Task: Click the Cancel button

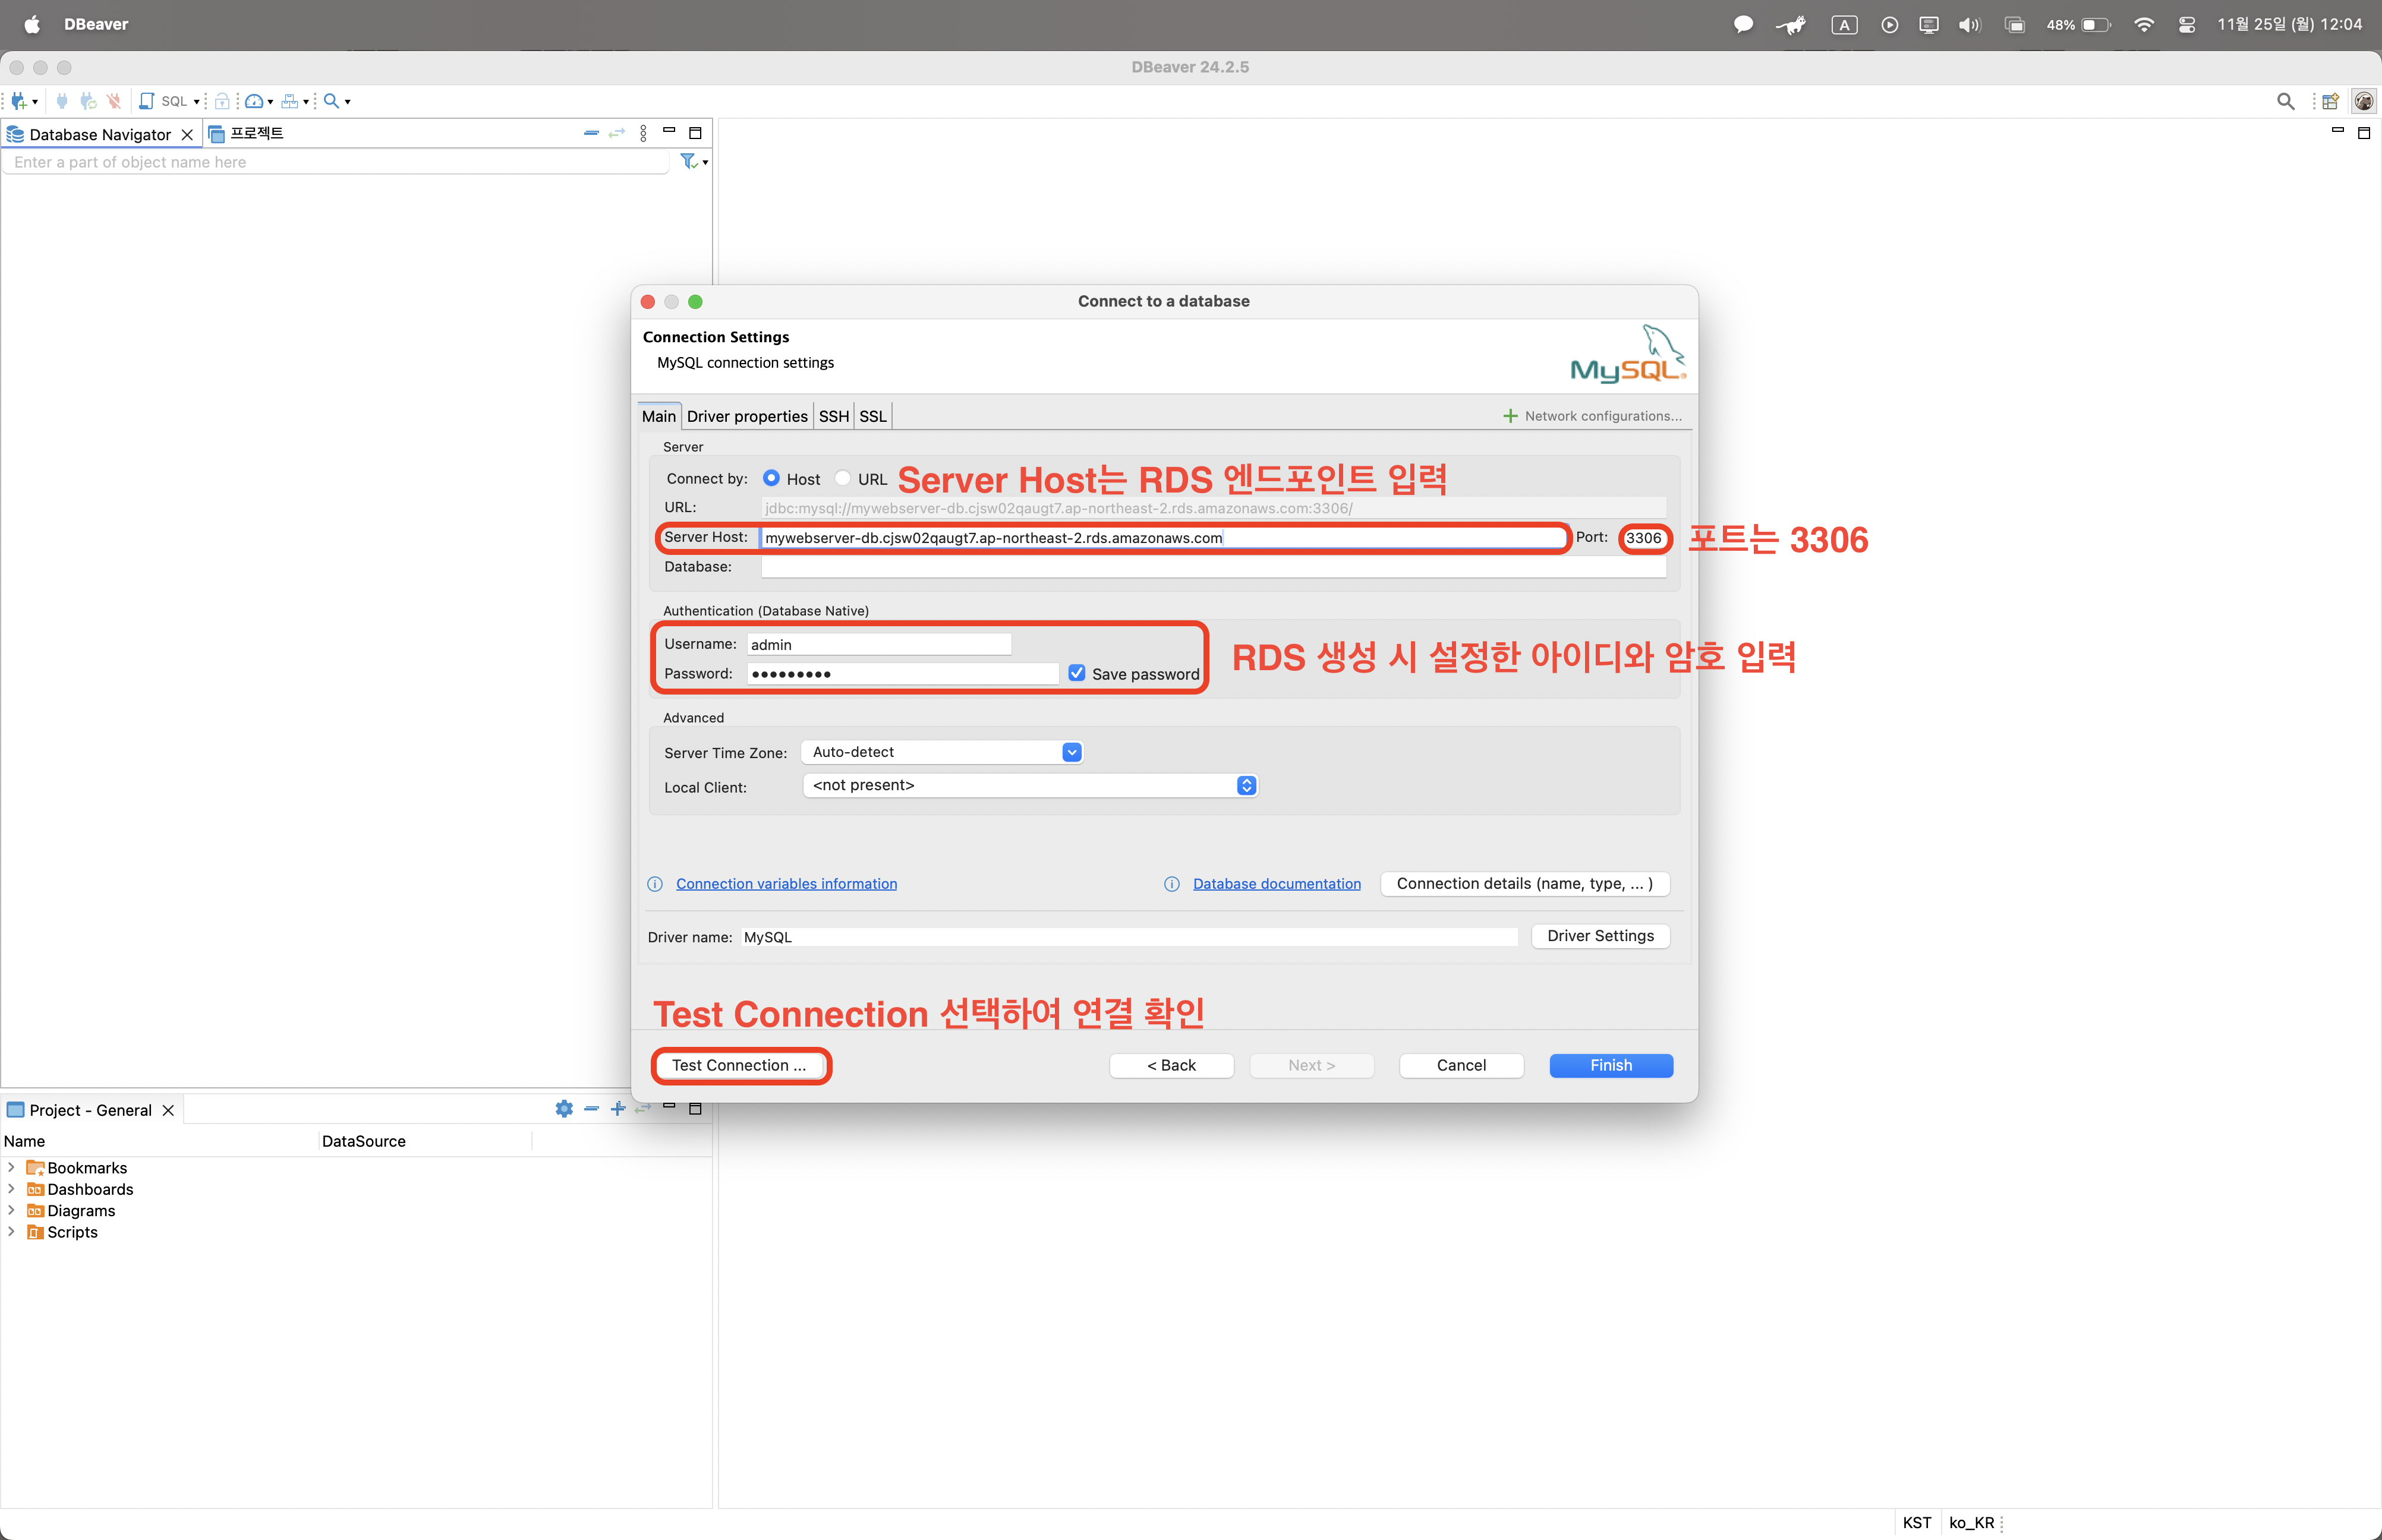Action: click(x=1461, y=1065)
